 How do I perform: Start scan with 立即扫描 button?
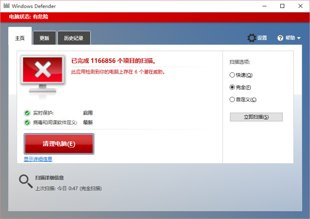point(256,117)
